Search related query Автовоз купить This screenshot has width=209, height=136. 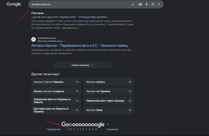(x=109, y=82)
